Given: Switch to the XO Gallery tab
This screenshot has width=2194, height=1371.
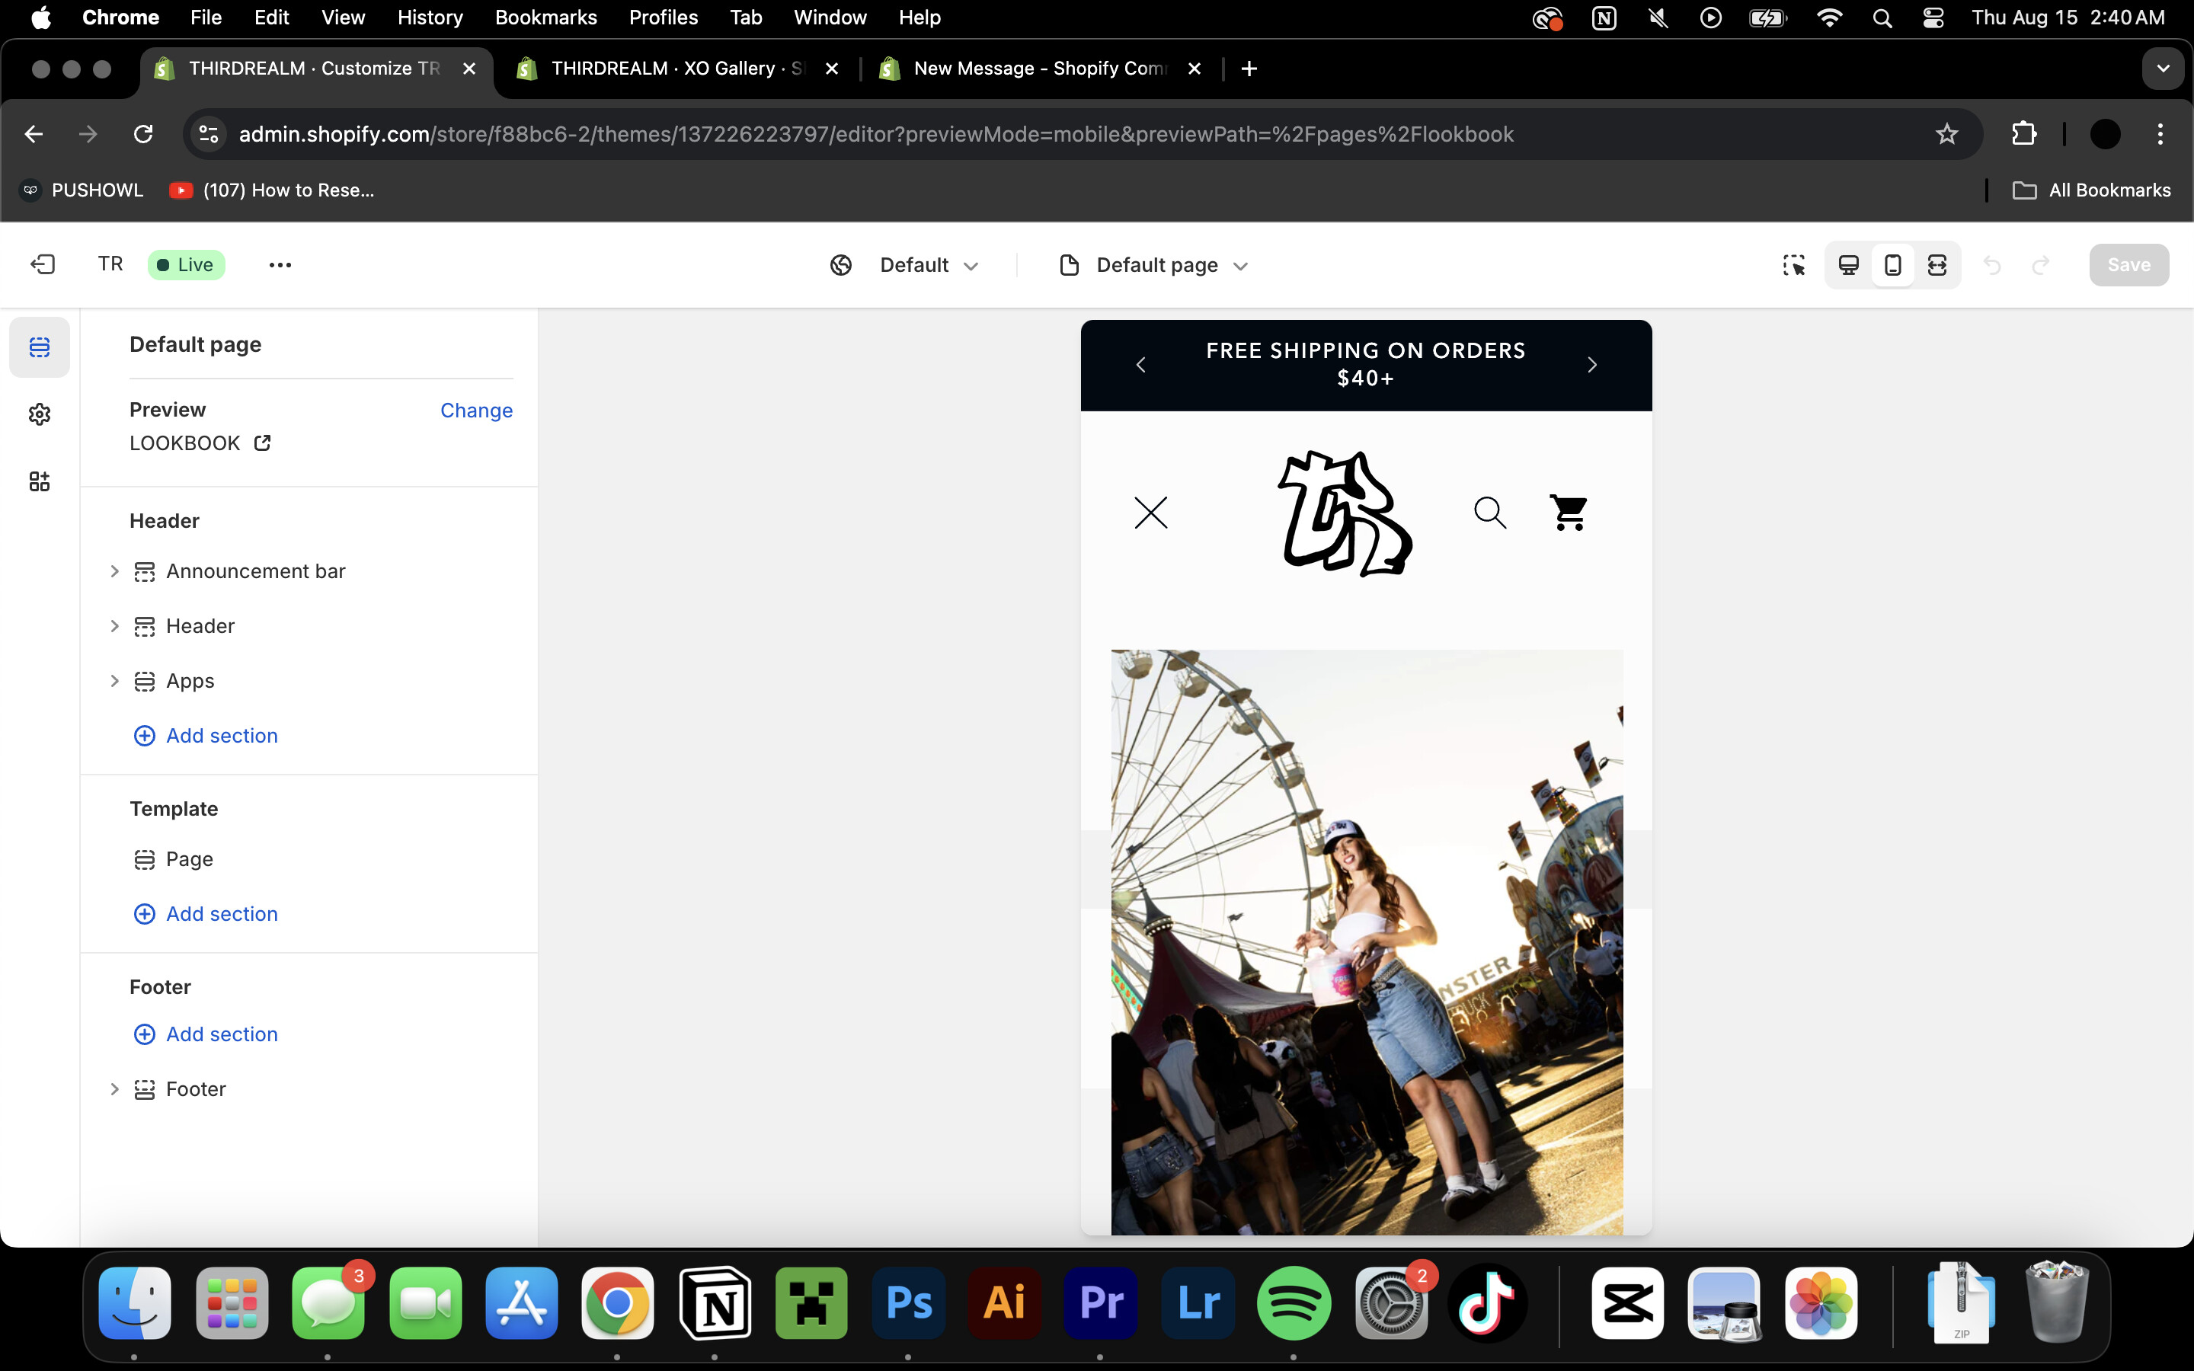Looking at the screenshot, I should 676,69.
